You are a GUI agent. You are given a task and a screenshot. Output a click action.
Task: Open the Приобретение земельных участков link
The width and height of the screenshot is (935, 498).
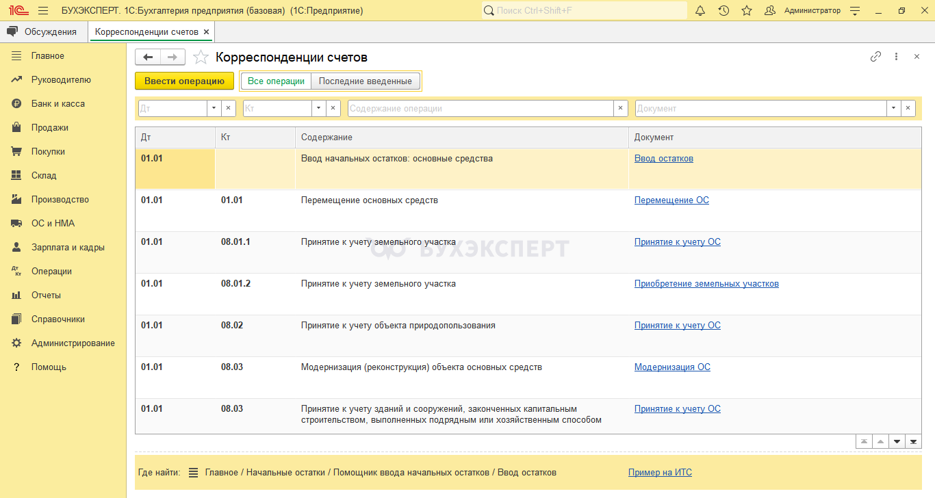coord(706,283)
